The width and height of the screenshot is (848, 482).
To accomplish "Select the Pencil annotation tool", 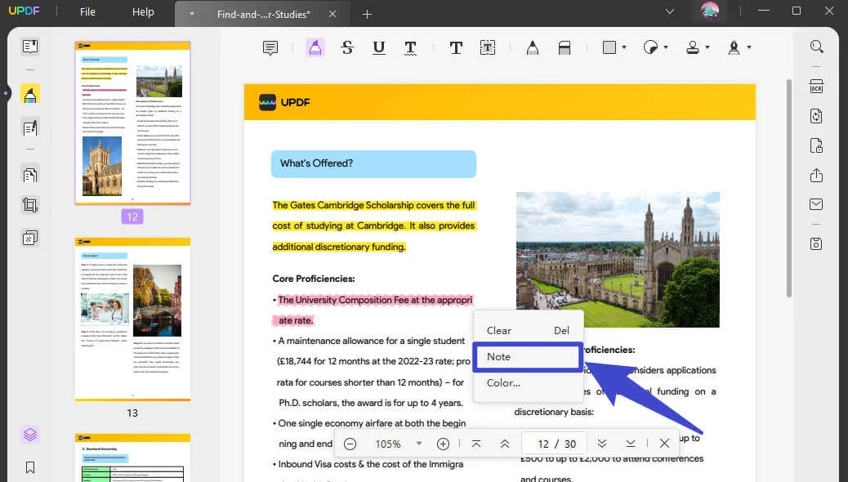I will [532, 47].
